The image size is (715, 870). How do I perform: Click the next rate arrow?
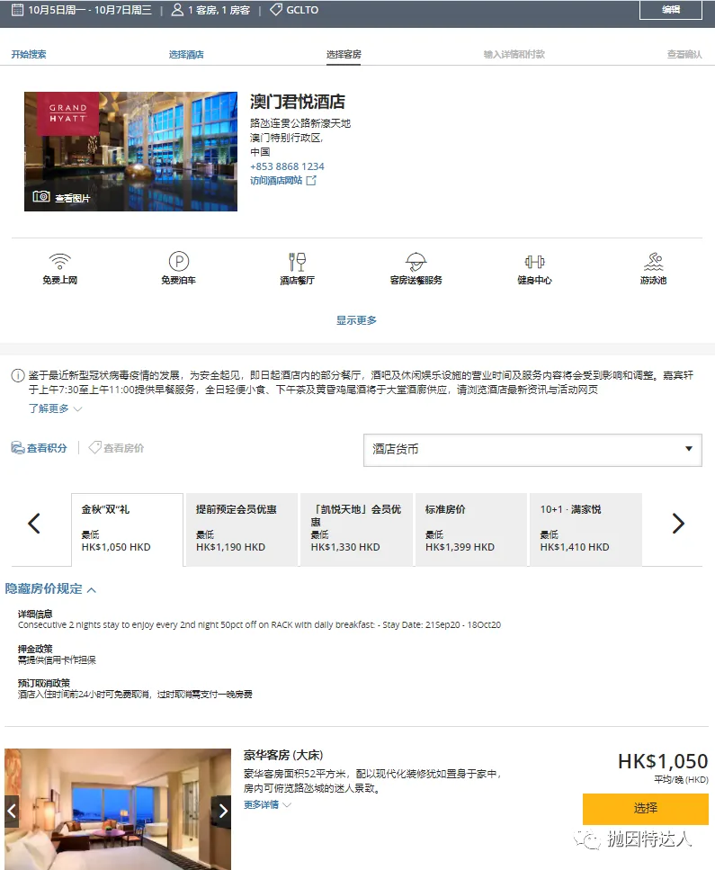pyautogui.click(x=678, y=524)
